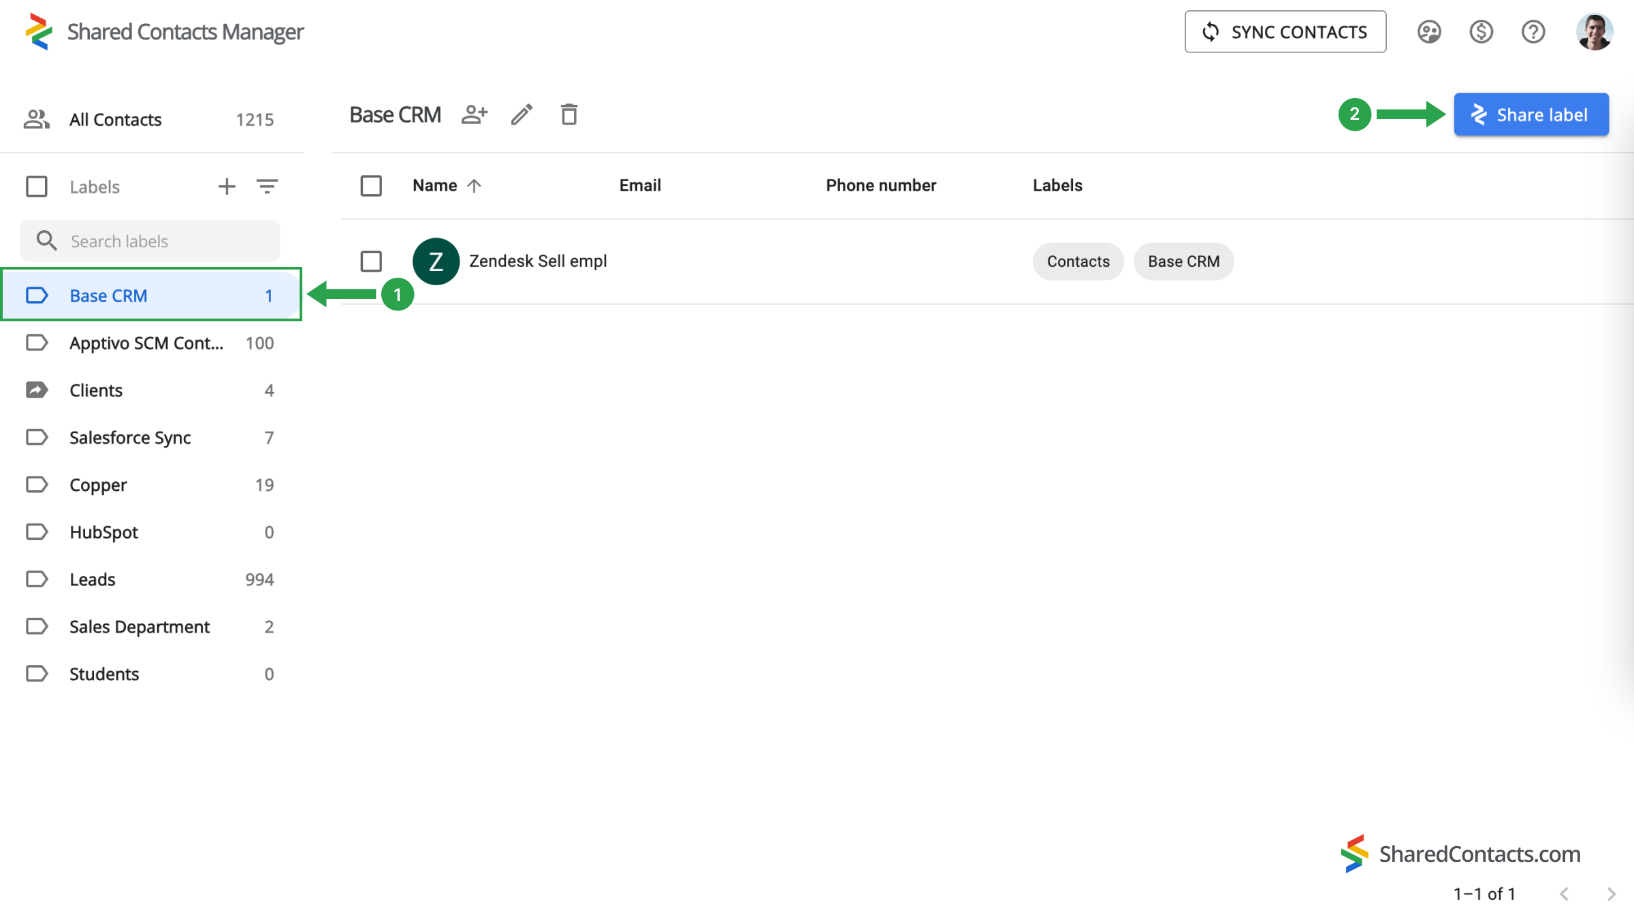Open the user profile avatar
This screenshot has height=919, width=1634.
pos(1594,32)
